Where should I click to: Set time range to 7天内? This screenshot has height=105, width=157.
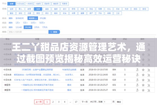45,27
